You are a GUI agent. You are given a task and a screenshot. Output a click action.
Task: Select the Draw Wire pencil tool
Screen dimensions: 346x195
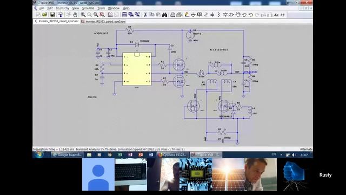point(187,15)
